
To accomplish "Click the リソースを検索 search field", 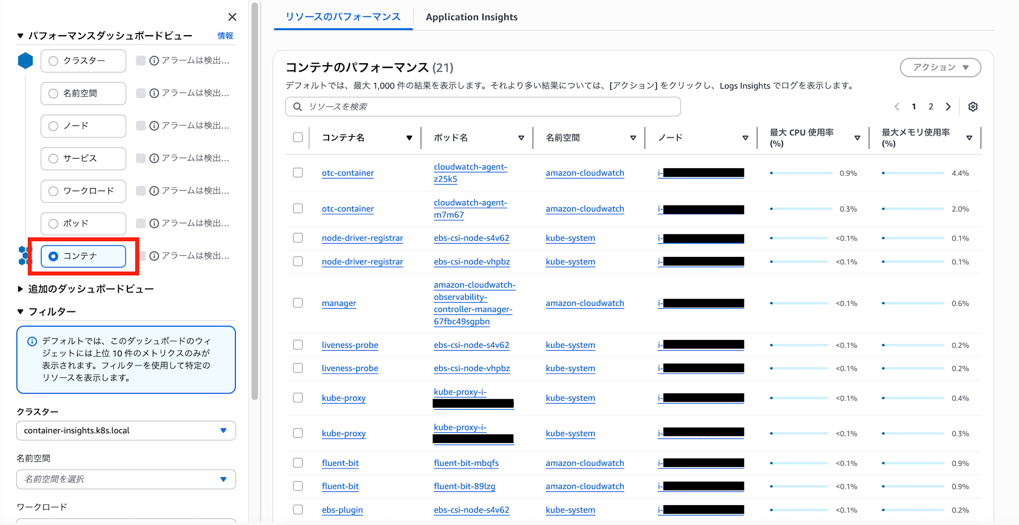I will (x=483, y=107).
